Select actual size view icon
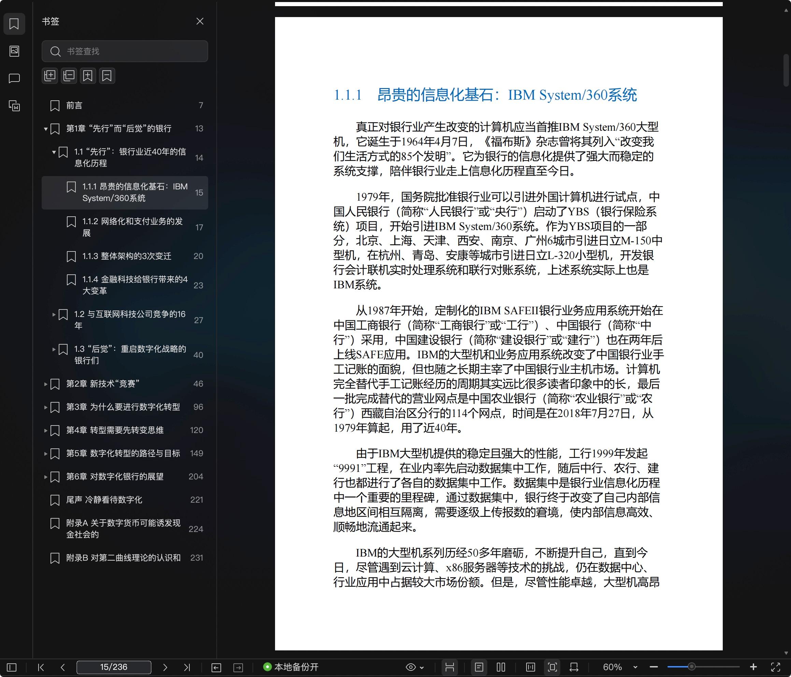 tap(531, 667)
